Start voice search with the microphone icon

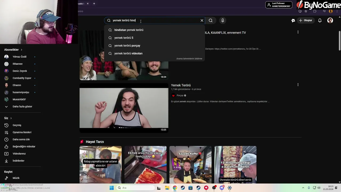[223, 20]
